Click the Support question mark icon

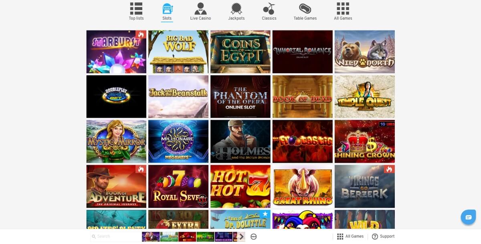pyautogui.click(x=375, y=236)
